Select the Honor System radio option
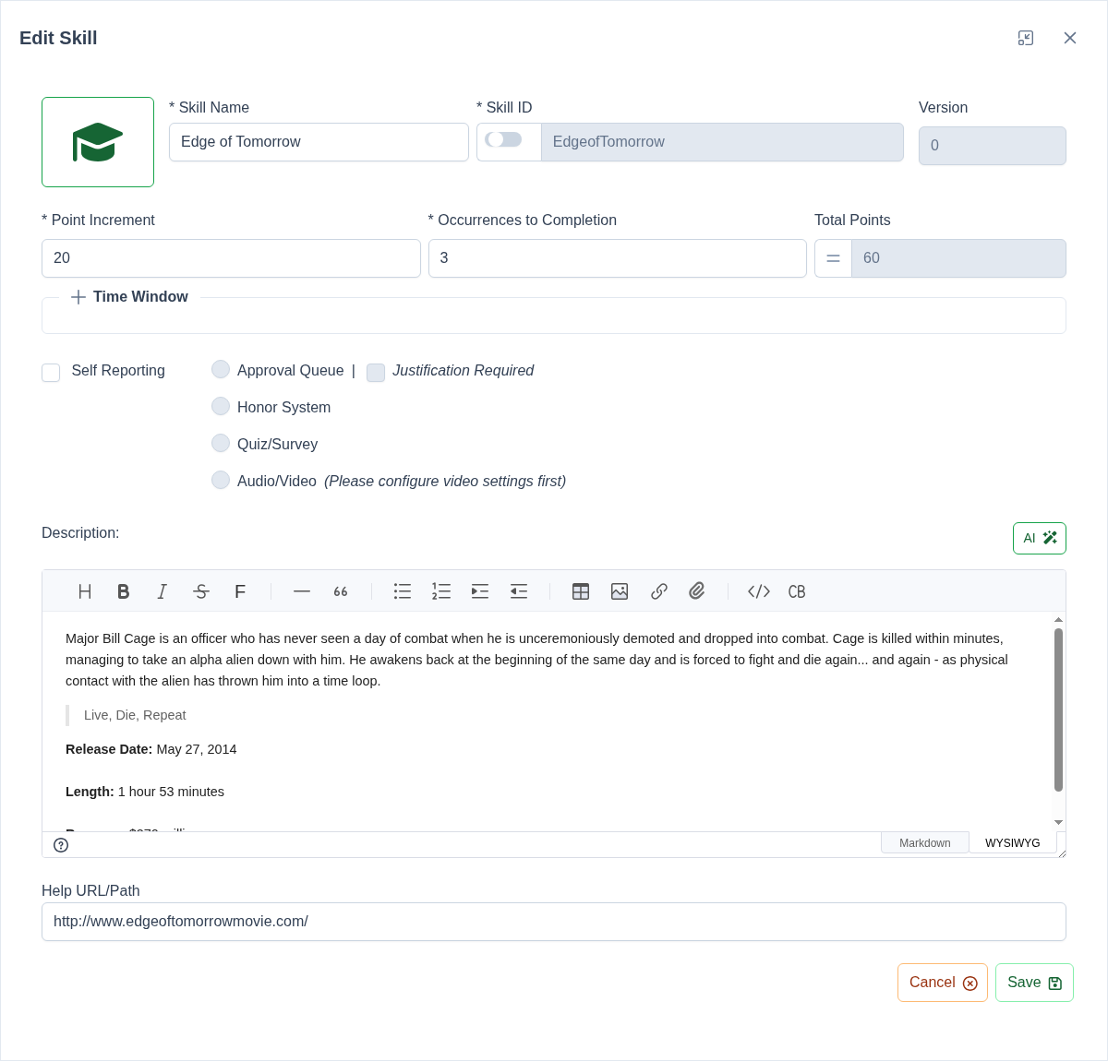The width and height of the screenshot is (1108, 1061). [x=221, y=406]
